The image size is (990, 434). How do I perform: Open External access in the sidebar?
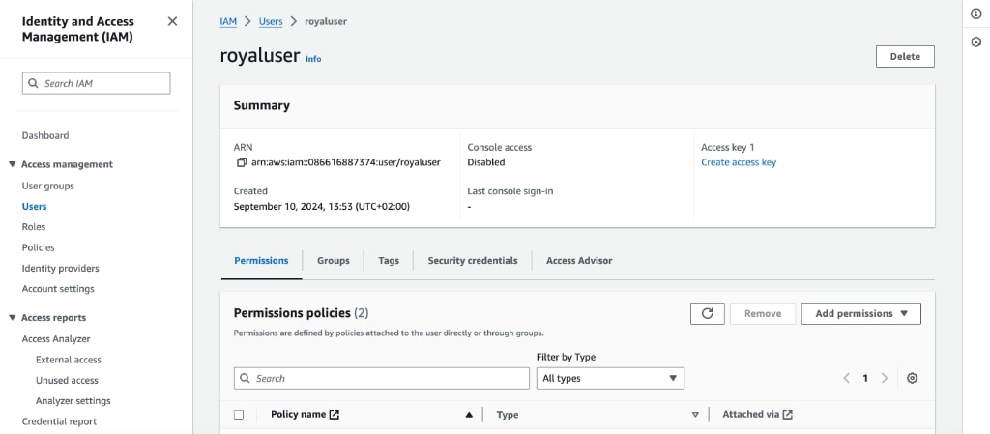point(69,360)
